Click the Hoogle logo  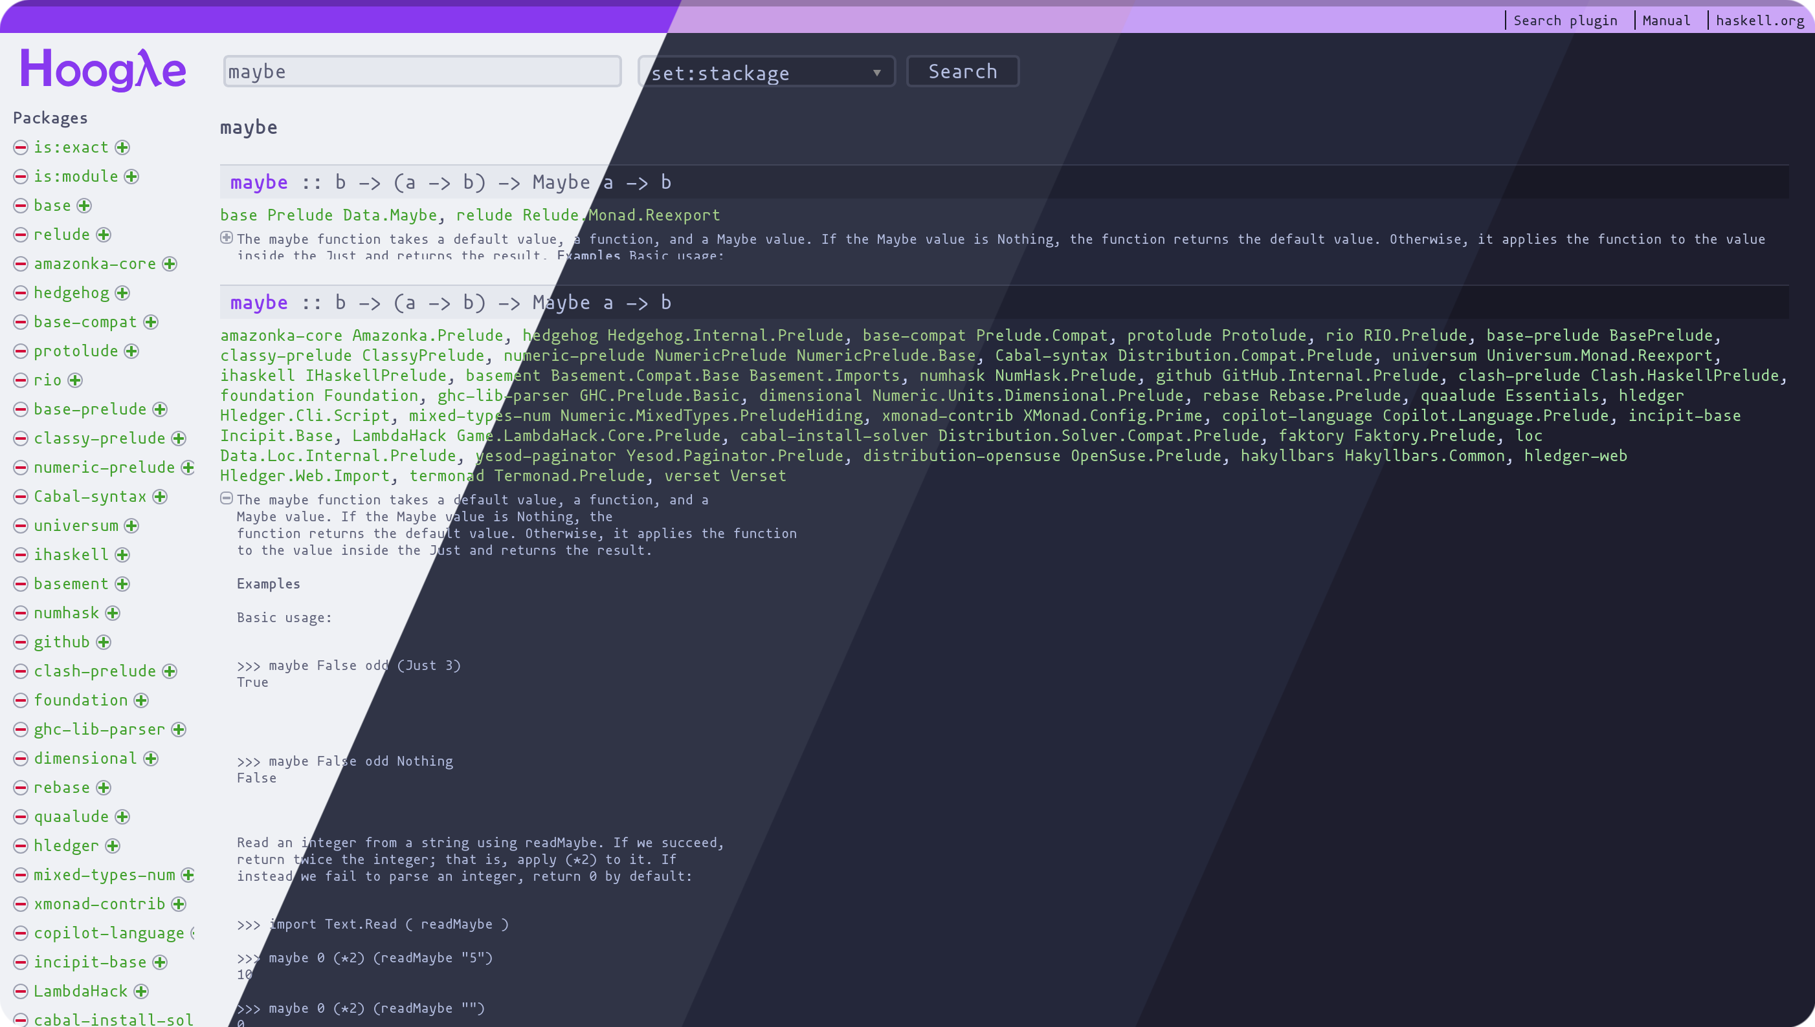[103, 70]
